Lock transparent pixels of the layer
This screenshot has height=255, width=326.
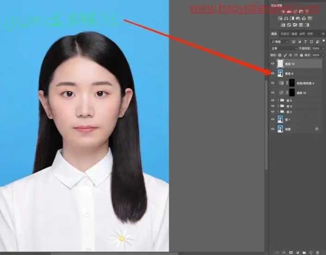coord(280,55)
